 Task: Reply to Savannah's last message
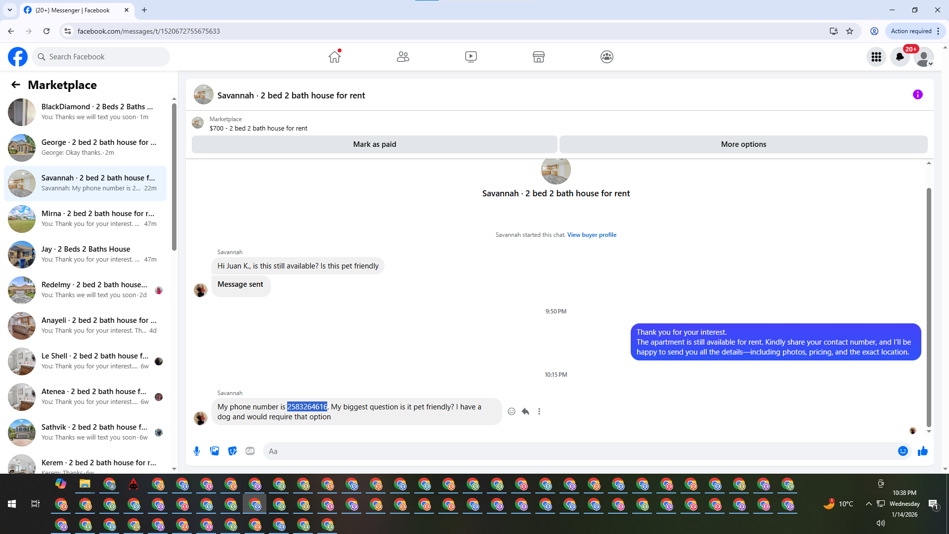click(525, 411)
